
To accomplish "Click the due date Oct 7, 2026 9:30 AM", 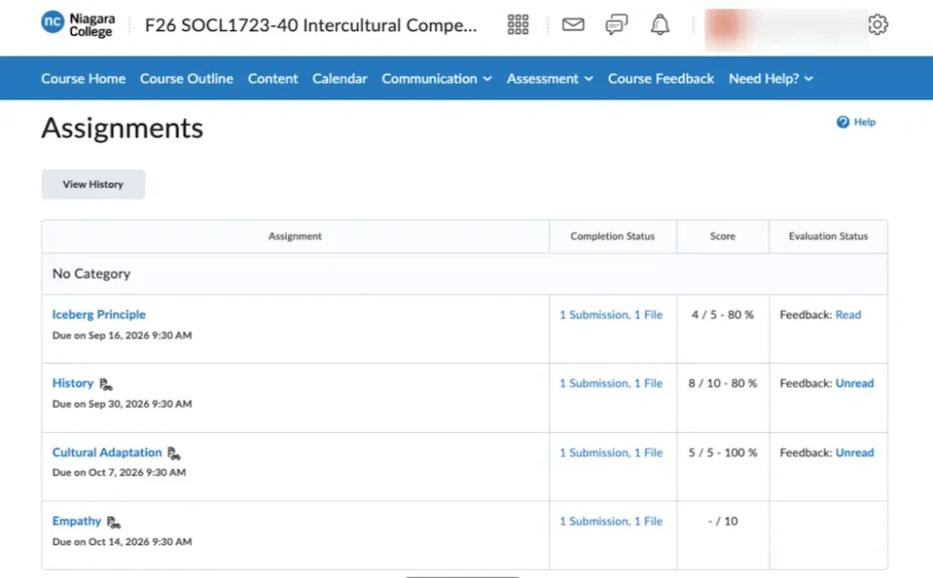I will pos(137,472).
